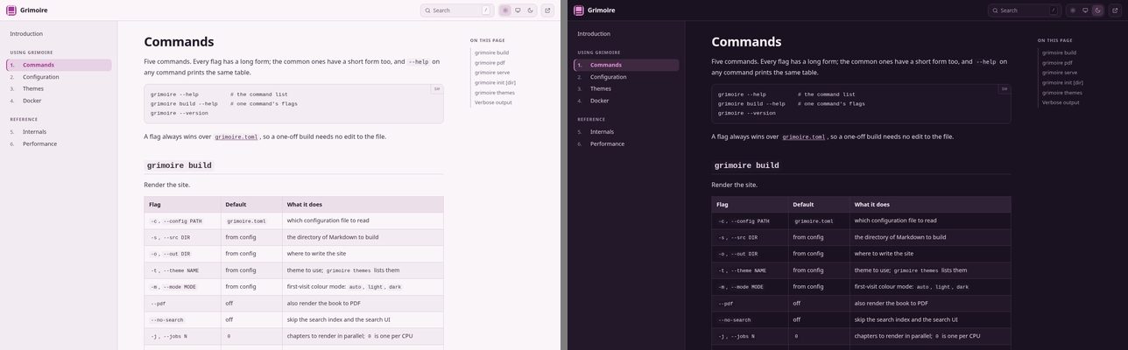Open Performance chapter in light window sidebar
This screenshot has height=350, width=1128.
(x=59, y=143)
